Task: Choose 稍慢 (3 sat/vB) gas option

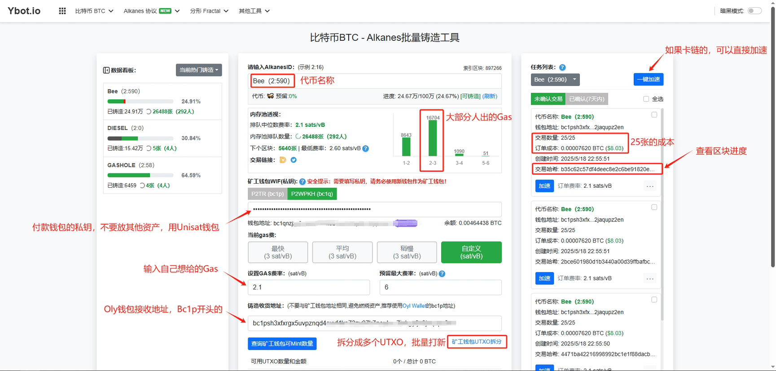Action: click(x=407, y=252)
